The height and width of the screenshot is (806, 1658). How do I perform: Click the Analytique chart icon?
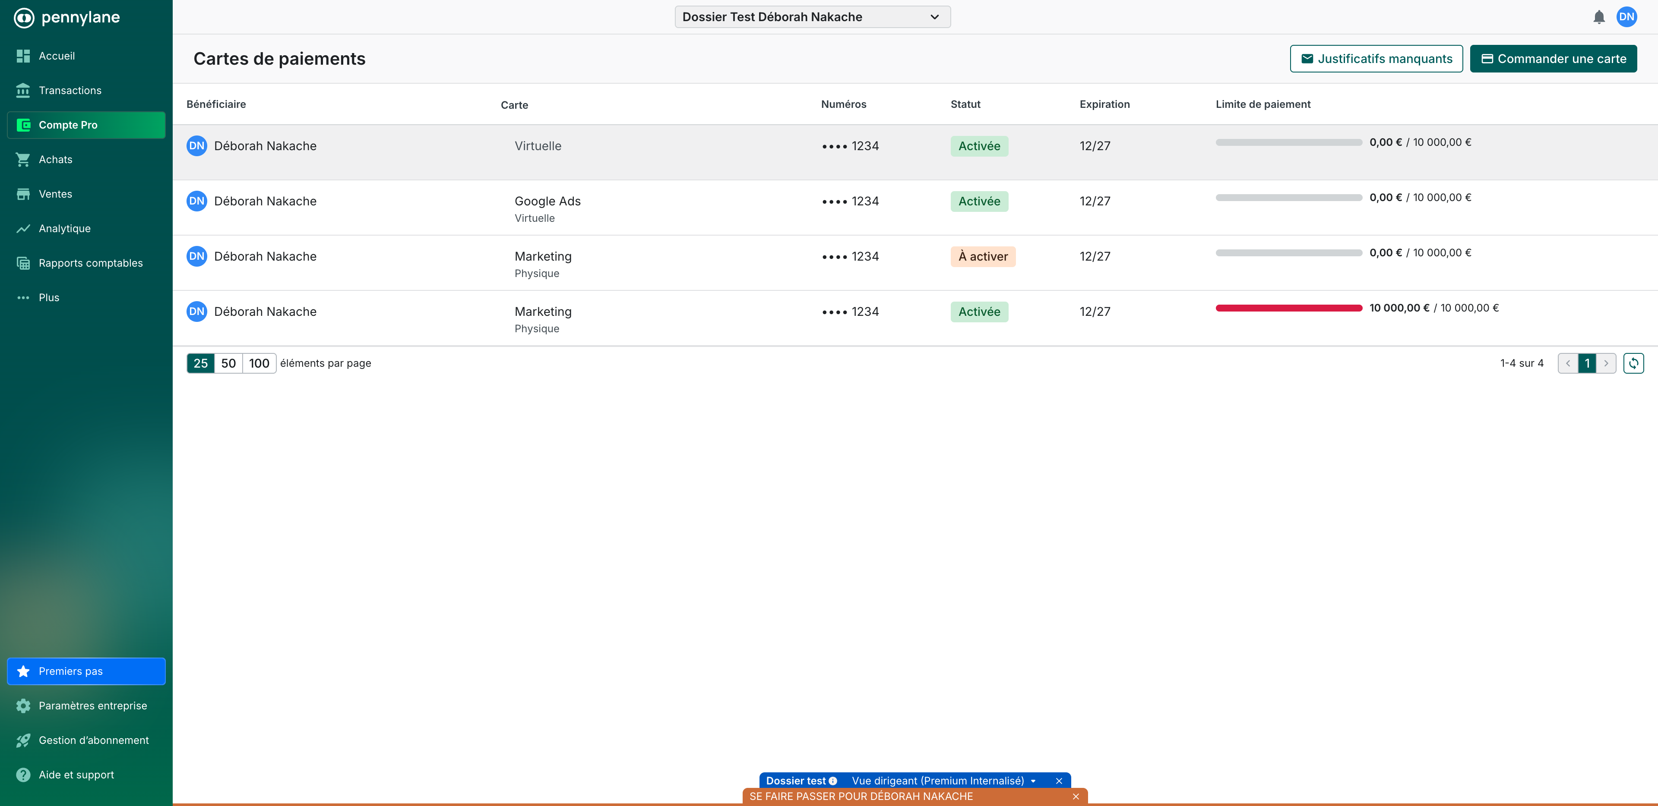[23, 228]
